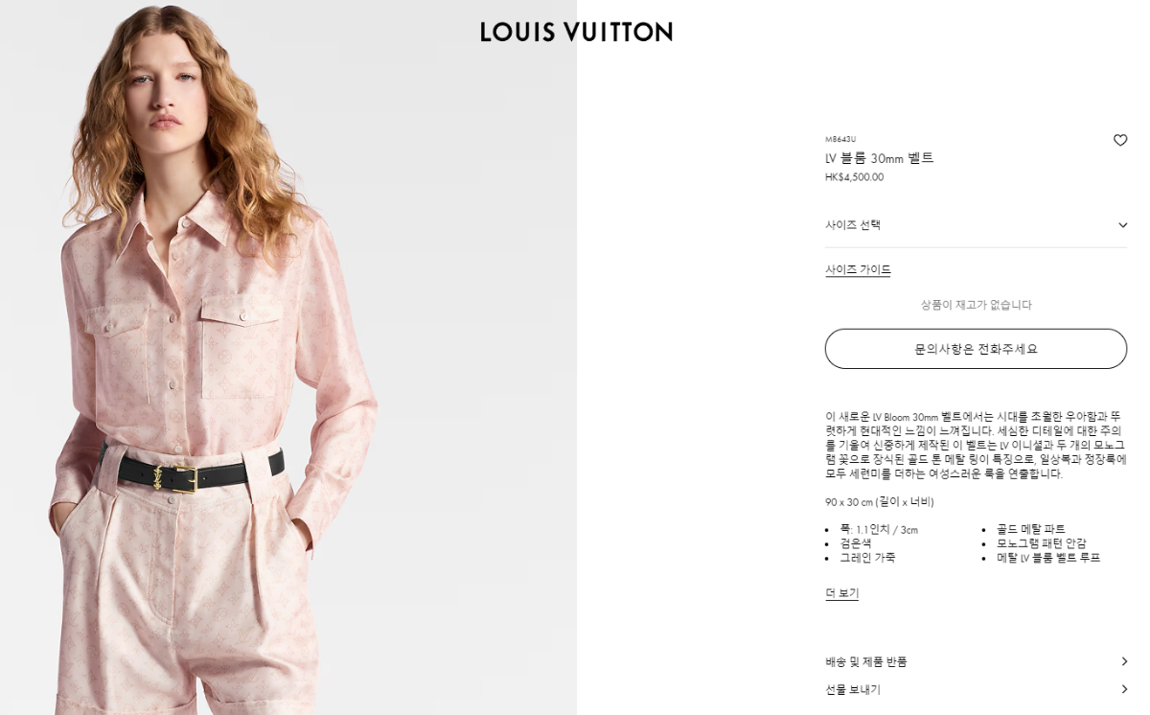
Task: Show more details with 더 보기
Action: (x=841, y=593)
